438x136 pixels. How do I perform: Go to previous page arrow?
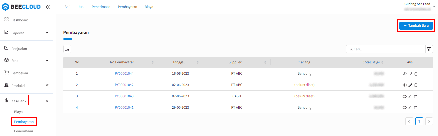[x=409, y=121]
